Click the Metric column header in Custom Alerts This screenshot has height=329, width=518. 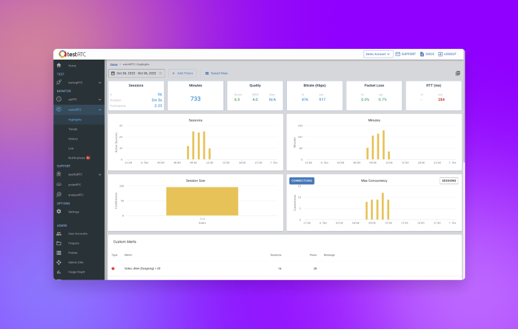point(128,255)
